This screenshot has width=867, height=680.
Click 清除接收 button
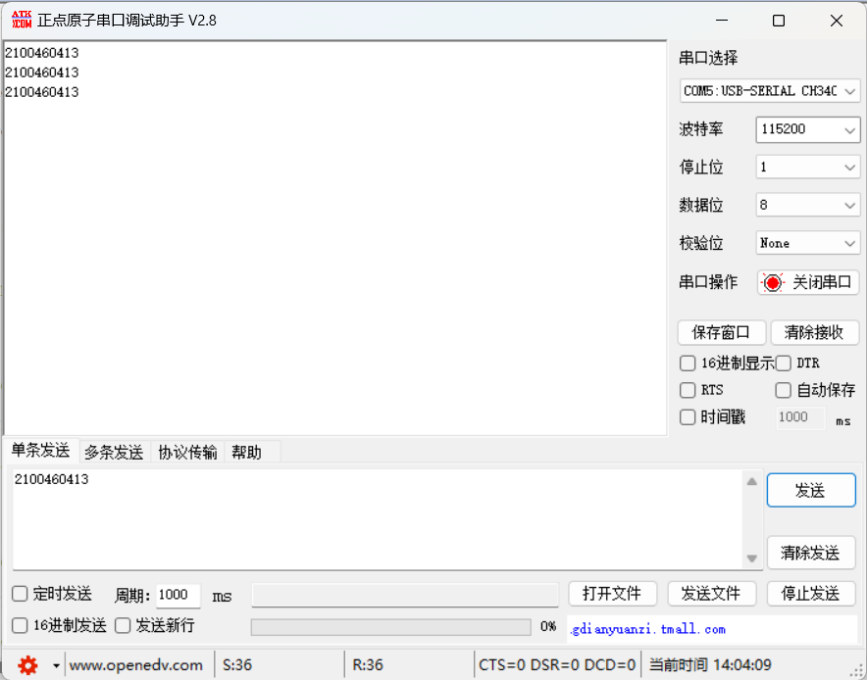814,332
